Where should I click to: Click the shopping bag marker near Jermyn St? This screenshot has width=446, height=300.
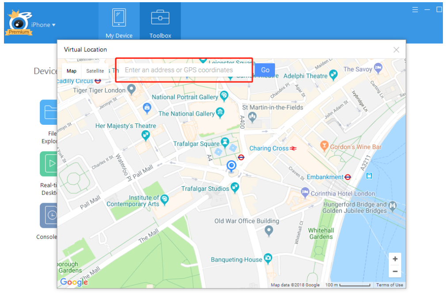click(147, 108)
